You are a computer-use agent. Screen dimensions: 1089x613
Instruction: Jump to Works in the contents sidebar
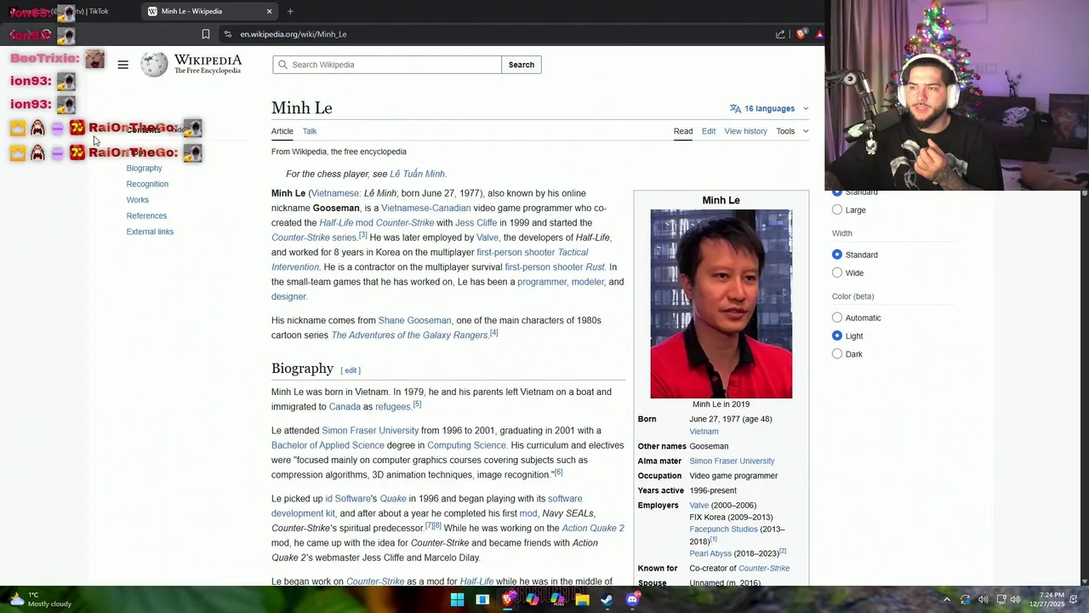(137, 200)
